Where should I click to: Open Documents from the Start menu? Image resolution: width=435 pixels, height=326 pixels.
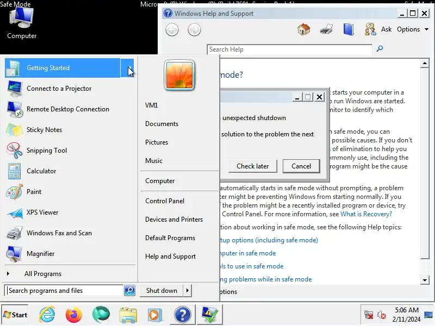pos(161,124)
